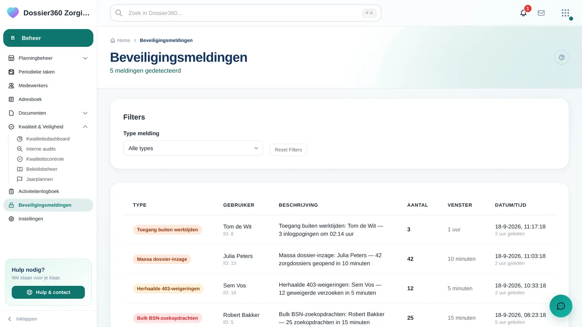Screen dimensions: 582x327
Task: Open the chat bubble widget
Action: 561,306
